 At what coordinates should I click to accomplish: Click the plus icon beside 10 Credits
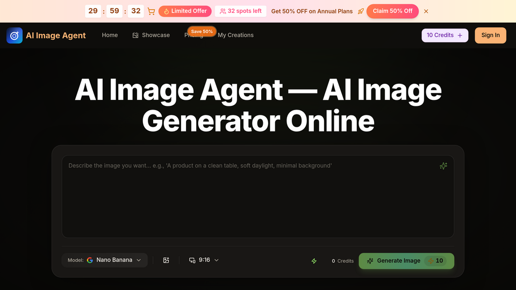[x=460, y=35]
